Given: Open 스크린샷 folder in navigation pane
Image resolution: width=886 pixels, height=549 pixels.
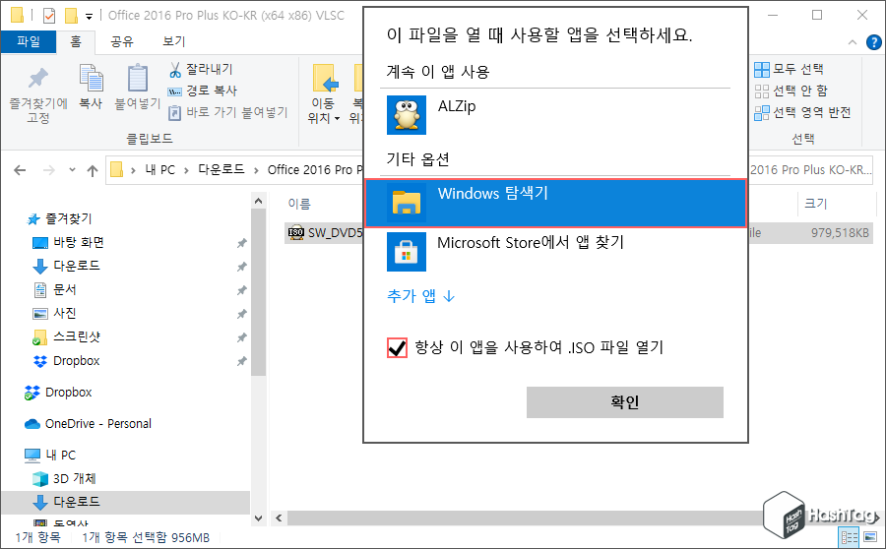Looking at the screenshot, I should click(x=67, y=336).
